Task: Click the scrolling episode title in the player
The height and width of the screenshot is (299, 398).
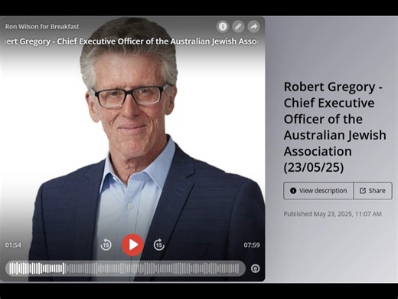Action: pyautogui.click(x=132, y=41)
